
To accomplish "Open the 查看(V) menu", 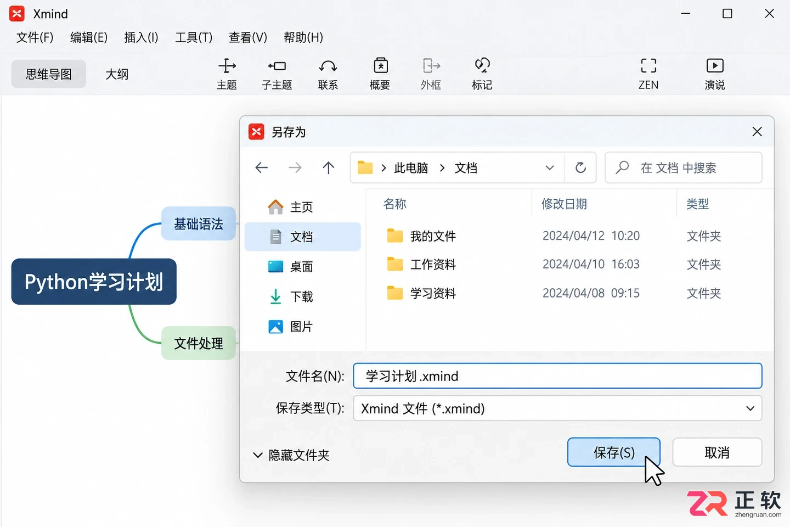I will click(248, 37).
